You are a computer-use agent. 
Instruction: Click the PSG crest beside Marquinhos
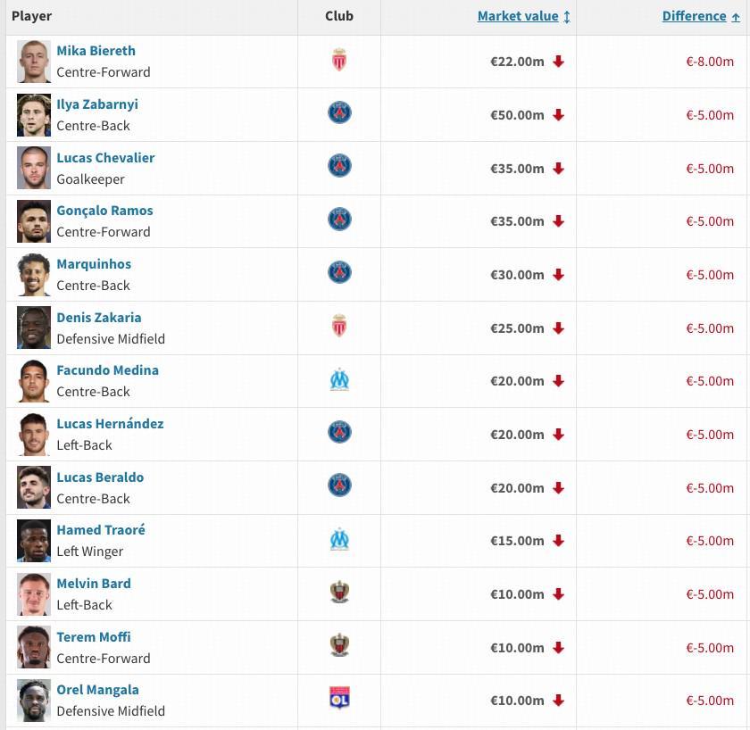[x=339, y=273]
